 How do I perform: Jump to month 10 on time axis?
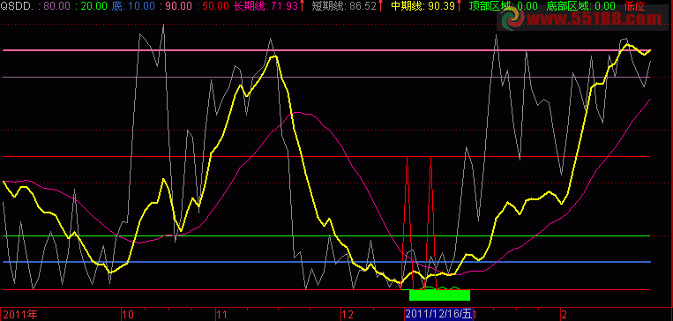pos(127,315)
